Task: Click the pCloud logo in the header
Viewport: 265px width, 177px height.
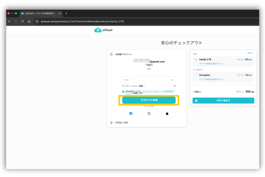Action: click(103, 30)
